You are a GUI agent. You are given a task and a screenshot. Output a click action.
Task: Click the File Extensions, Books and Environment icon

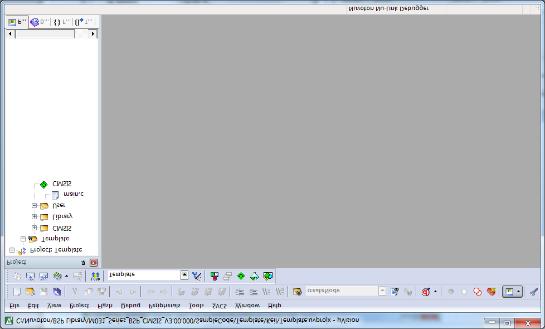(215, 275)
